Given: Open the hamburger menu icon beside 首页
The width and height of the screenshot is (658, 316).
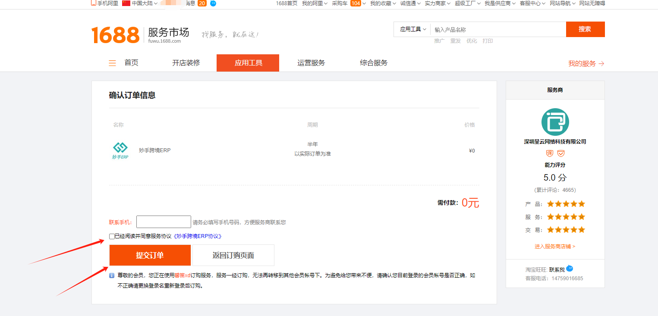Looking at the screenshot, I should pyautogui.click(x=112, y=63).
